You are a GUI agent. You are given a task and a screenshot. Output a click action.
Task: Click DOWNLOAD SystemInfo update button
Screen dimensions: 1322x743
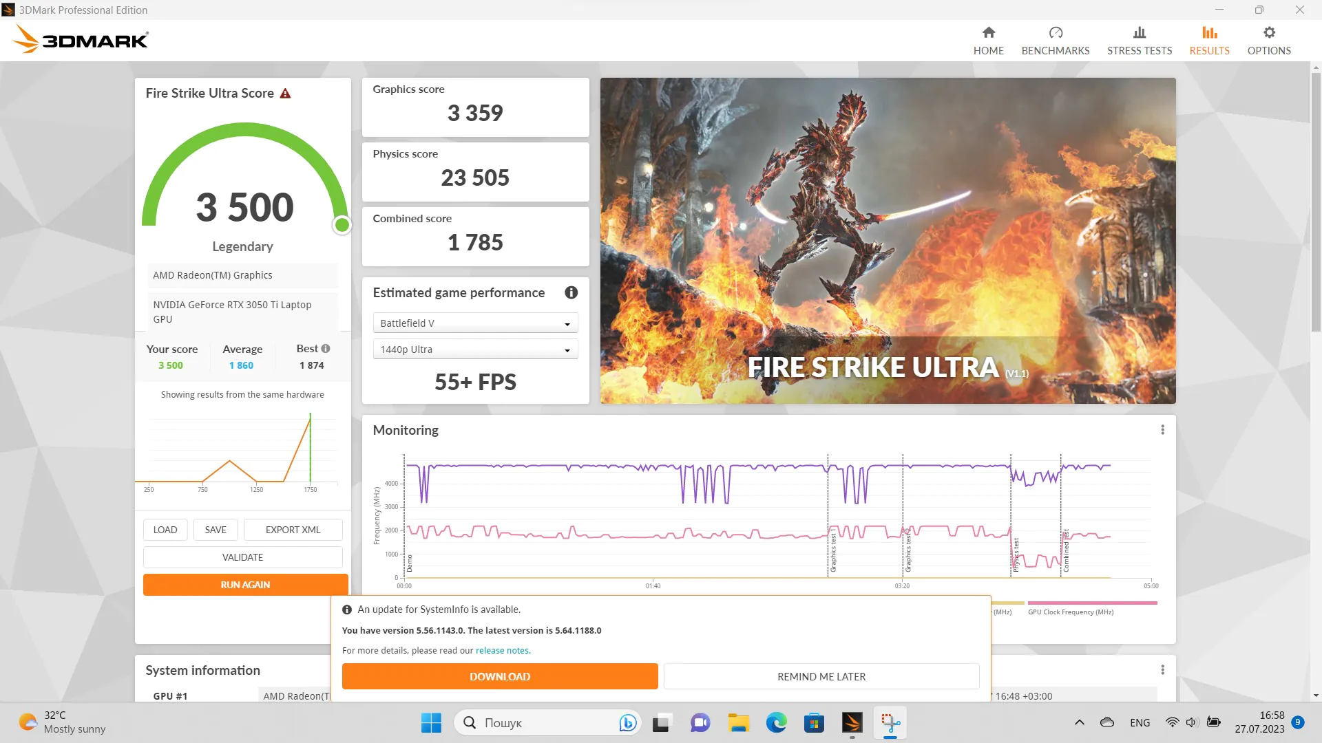(x=500, y=677)
